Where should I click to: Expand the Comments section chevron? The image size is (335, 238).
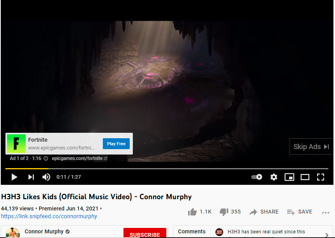point(327,235)
